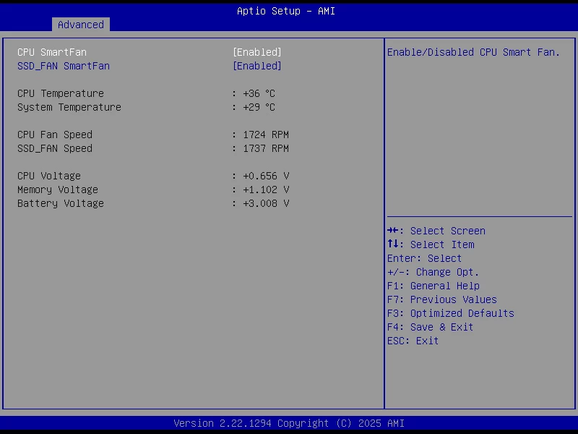Highlight the SSD_FAN SmartFan option
Image resolution: width=578 pixels, height=434 pixels.
pyautogui.click(x=63, y=66)
